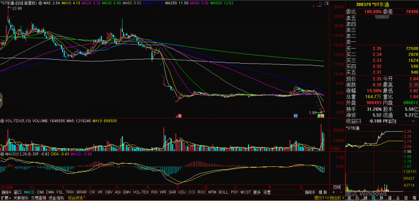Viewport: 419px width, 201px height.
Task: Click the diamond icon above the chart
Action: click(321, 3)
